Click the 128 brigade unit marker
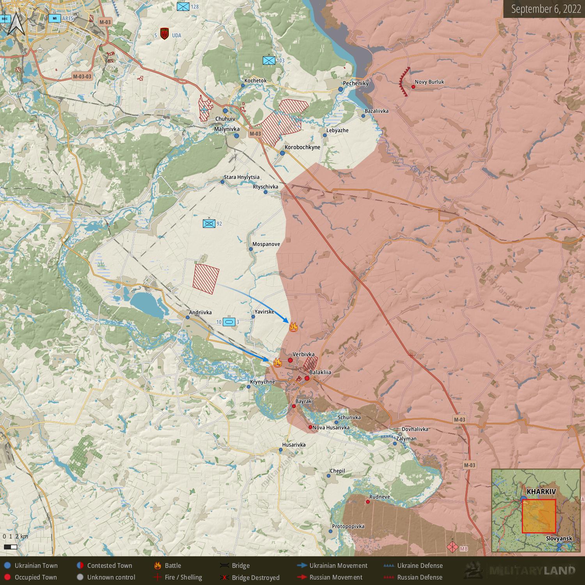This screenshot has width=585, height=585. (x=183, y=7)
